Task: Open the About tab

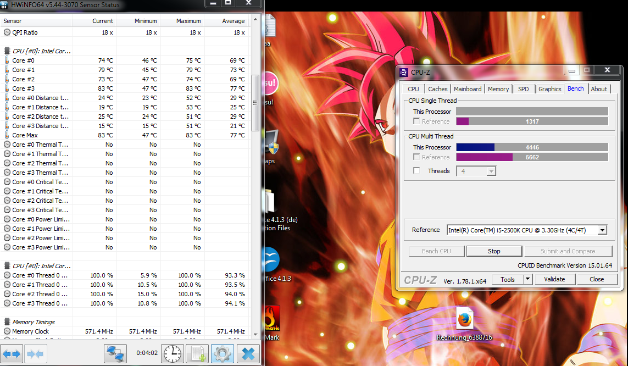Action: click(x=599, y=89)
